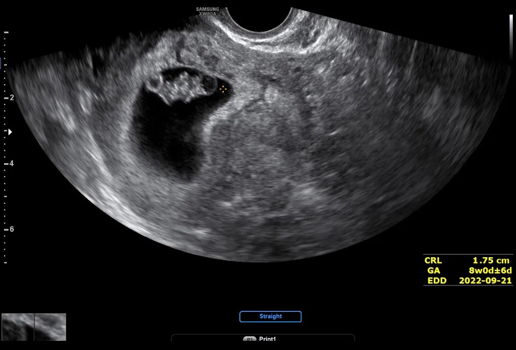
Task: Select the EDD 2022-09-21 result row
Action: (x=468, y=281)
